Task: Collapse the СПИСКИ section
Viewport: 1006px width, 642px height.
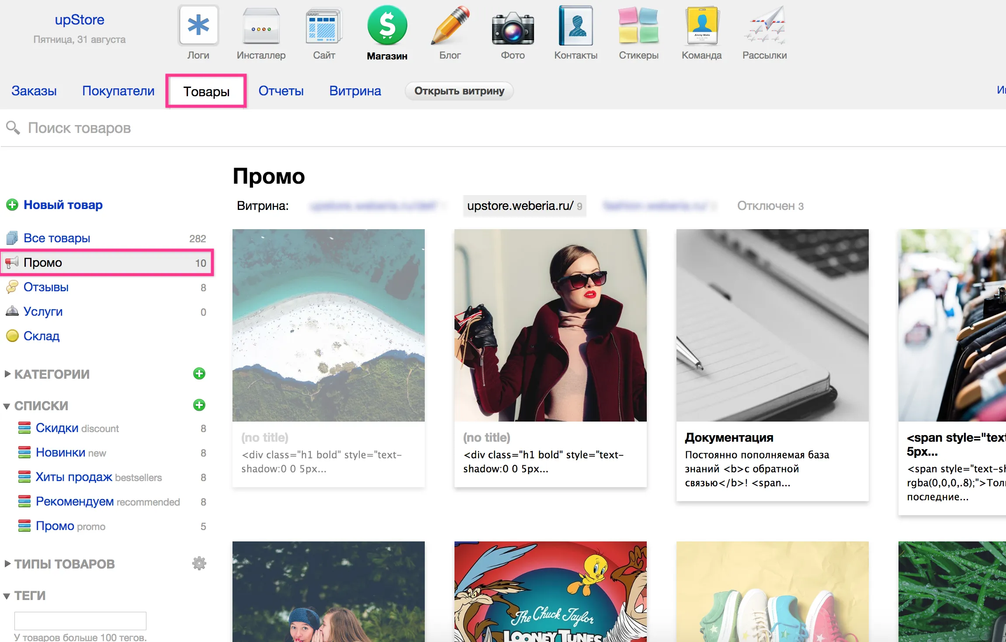Action: tap(7, 406)
